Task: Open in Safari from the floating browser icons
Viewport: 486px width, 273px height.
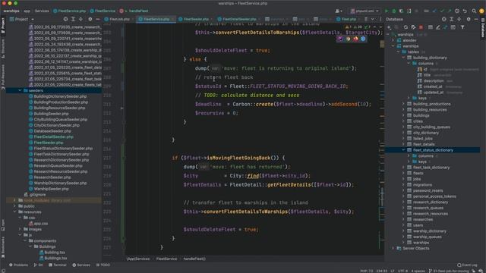Action: [x=363, y=39]
